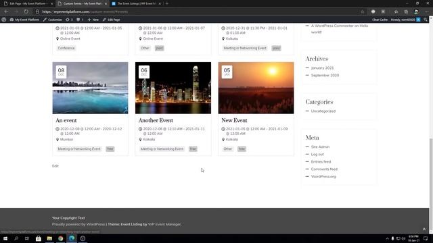
Task: Click the WordPress logo in the admin bar
Action: pyautogui.click(x=4, y=20)
